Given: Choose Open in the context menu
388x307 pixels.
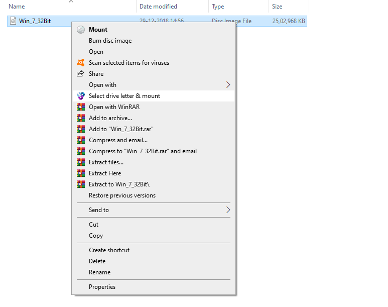Looking at the screenshot, I should click(x=154, y=52).
